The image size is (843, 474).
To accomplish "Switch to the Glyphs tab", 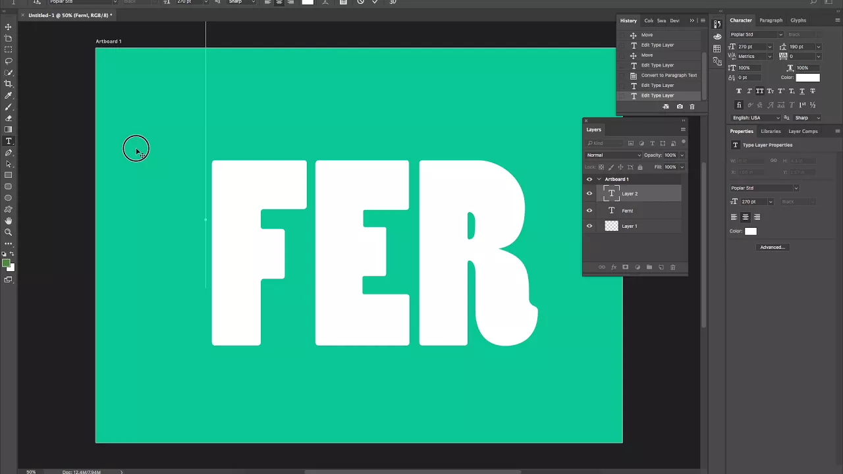I will 798,20.
